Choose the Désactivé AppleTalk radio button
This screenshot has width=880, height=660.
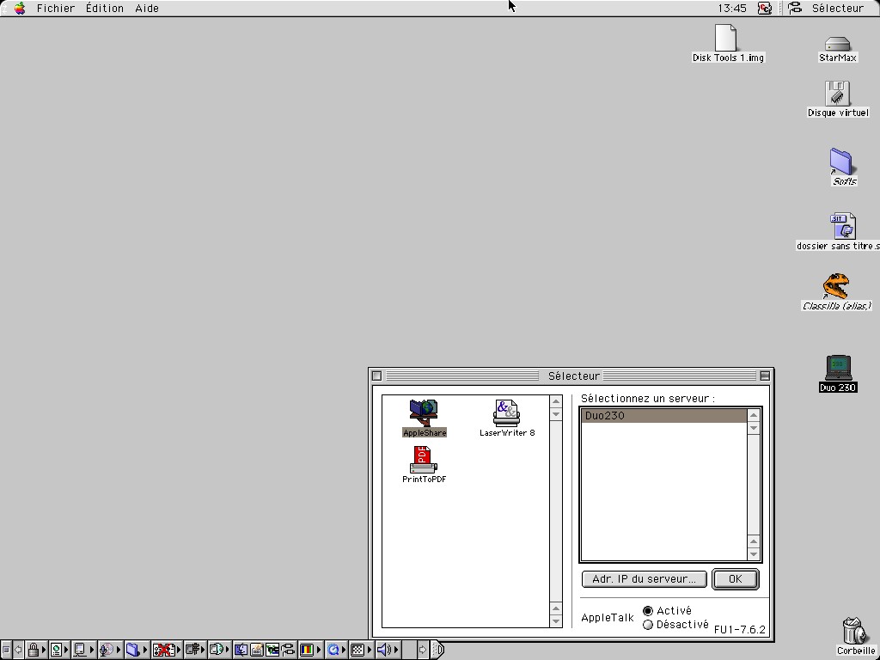click(648, 625)
